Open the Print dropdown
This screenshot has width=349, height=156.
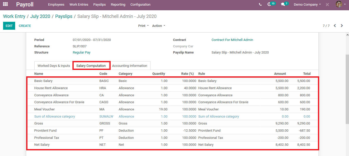click(x=143, y=26)
